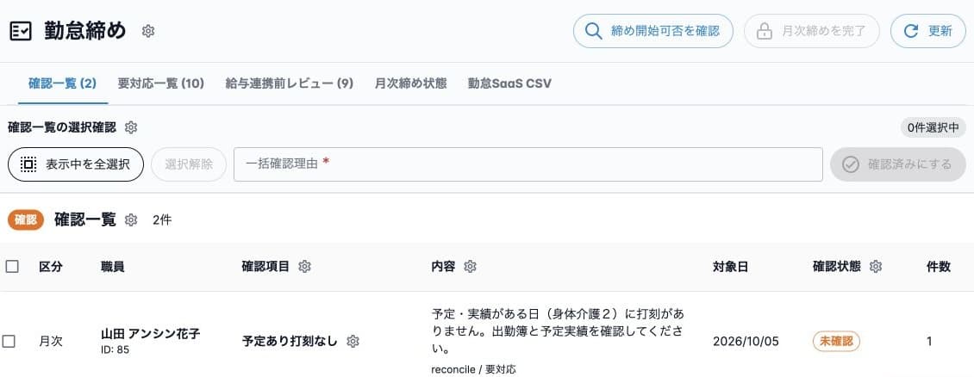The width and height of the screenshot is (974, 377).
Task: Switch to the 要対応一覧 (10) tab
Action: [161, 83]
